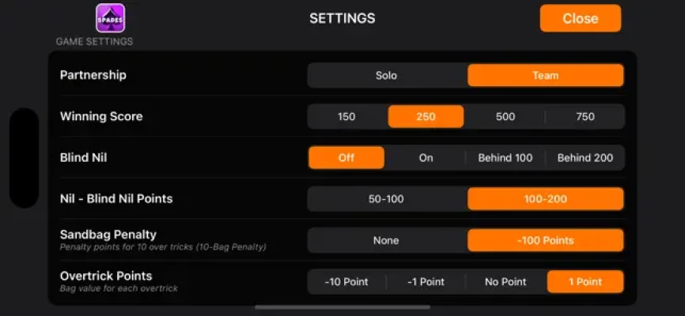Image resolution: width=685 pixels, height=316 pixels.
Task: Turn Blind Nil off
Action: click(x=346, y=158)
